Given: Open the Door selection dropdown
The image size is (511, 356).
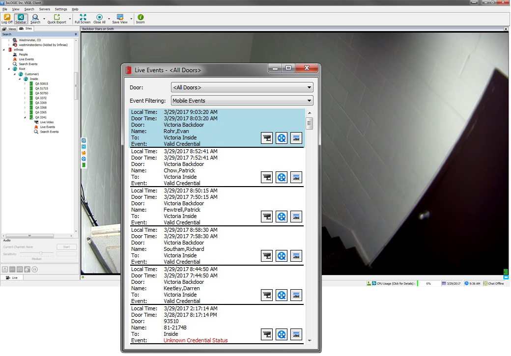Looking at the screenshot, I should [x=309, y=87].
